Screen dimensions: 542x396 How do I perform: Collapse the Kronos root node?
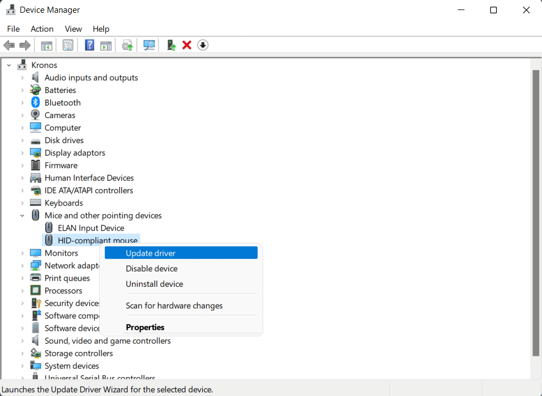(8, 65)
